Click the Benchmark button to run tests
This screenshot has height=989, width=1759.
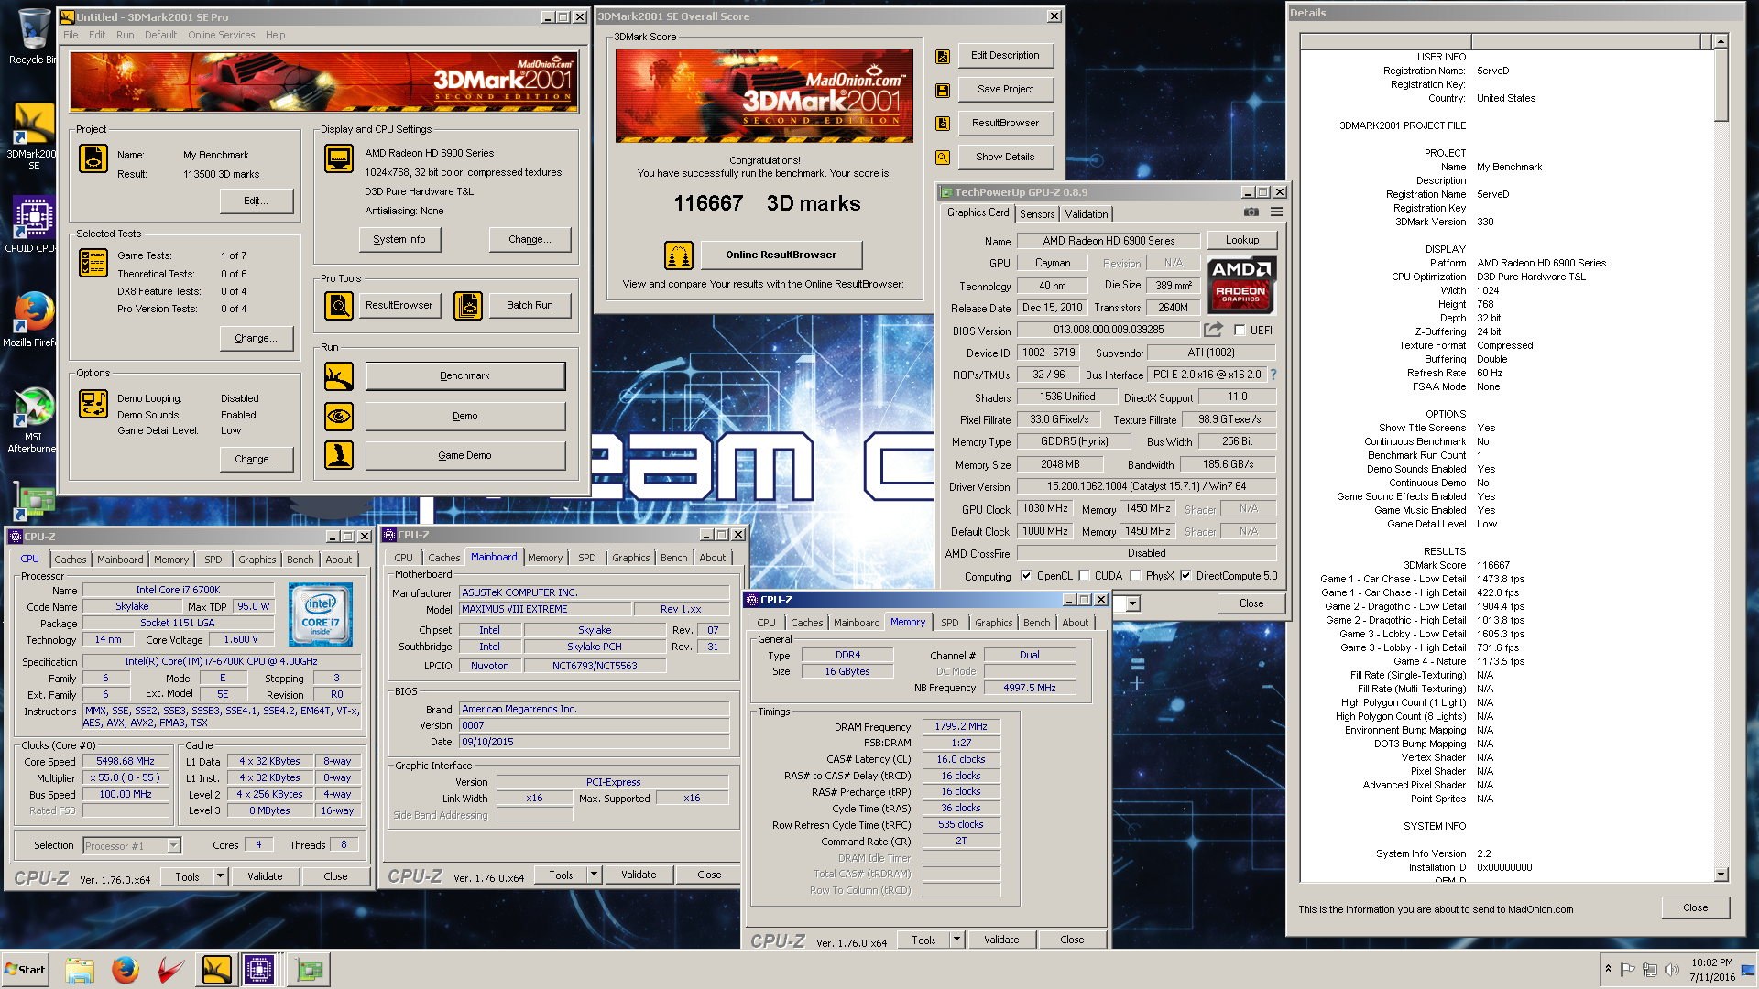(464, 376)
